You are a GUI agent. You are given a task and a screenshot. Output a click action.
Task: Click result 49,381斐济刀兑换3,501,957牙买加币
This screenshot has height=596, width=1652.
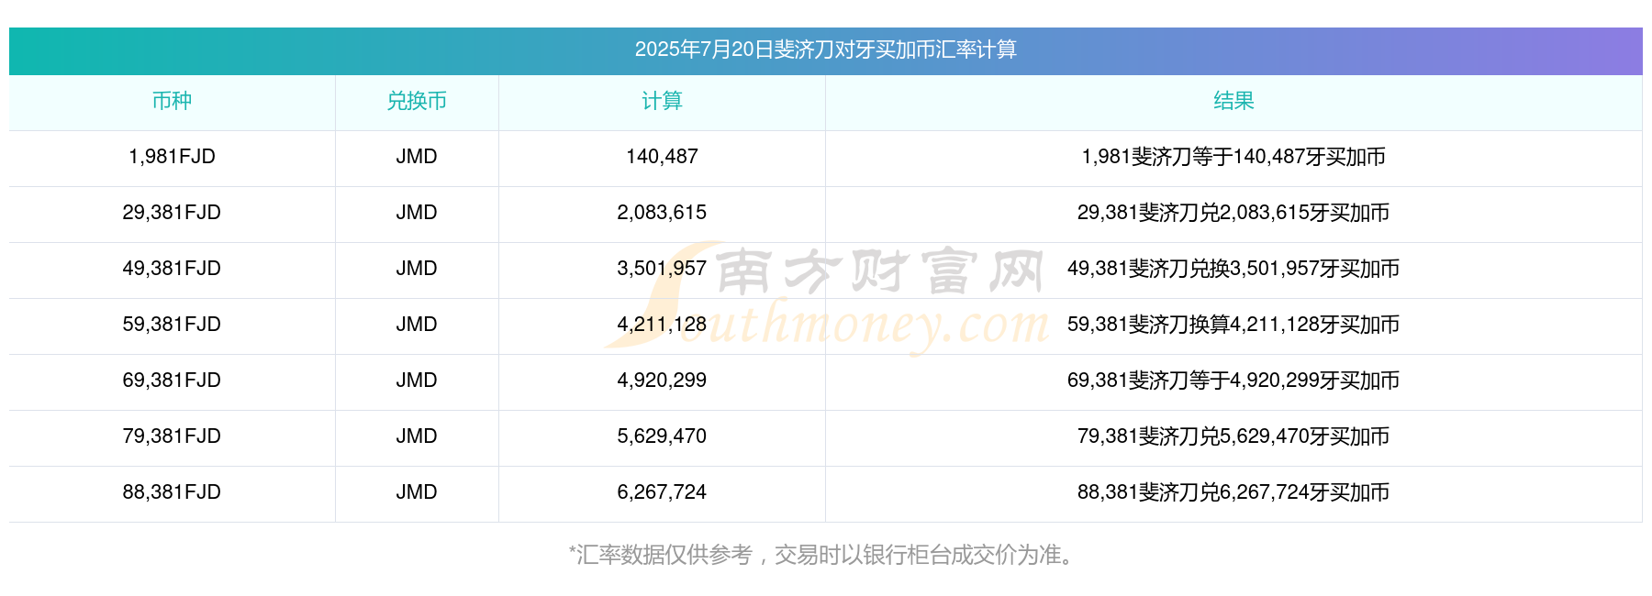1233,269
